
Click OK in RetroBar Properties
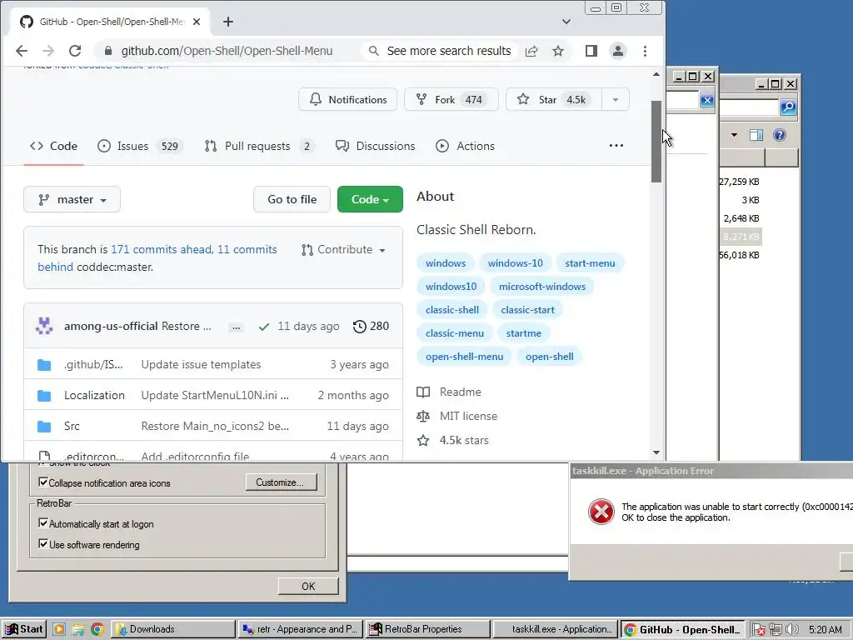click(308, 586)
